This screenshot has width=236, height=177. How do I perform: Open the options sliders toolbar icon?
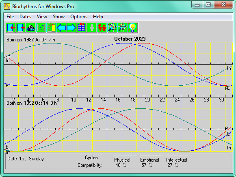41,28
